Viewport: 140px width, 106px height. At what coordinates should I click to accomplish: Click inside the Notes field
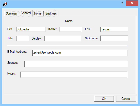pos(74,75)
